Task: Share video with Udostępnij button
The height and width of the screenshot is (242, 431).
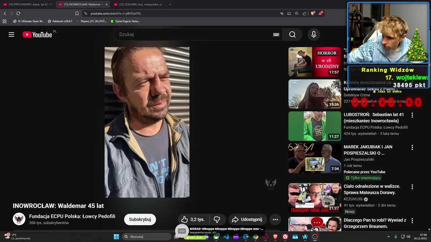Action: pyautogui.click(x=247, y=219)
